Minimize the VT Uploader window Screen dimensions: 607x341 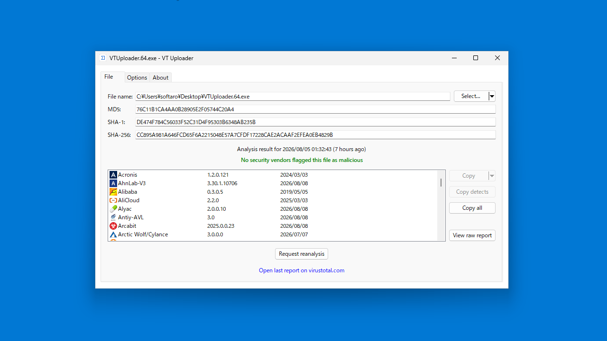454,58
